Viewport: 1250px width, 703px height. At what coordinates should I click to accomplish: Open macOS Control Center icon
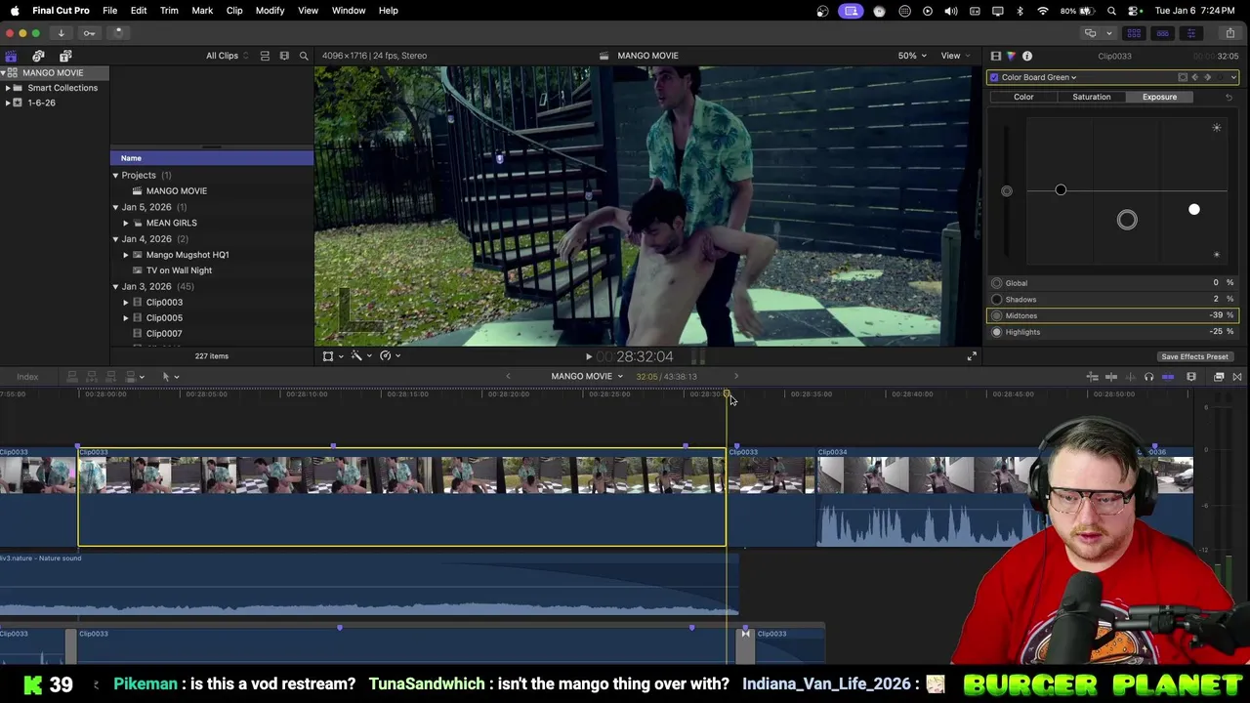1134,11
